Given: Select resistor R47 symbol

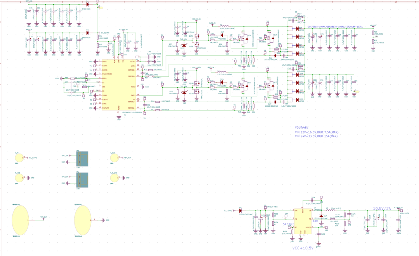Looking at the screenshot, I should [x=158, y=110].
